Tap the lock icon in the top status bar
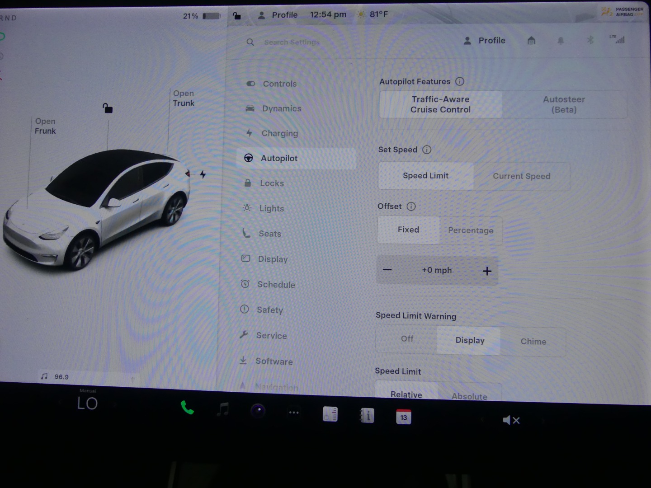This screenshot has height=488, width=651. [236, 16]
